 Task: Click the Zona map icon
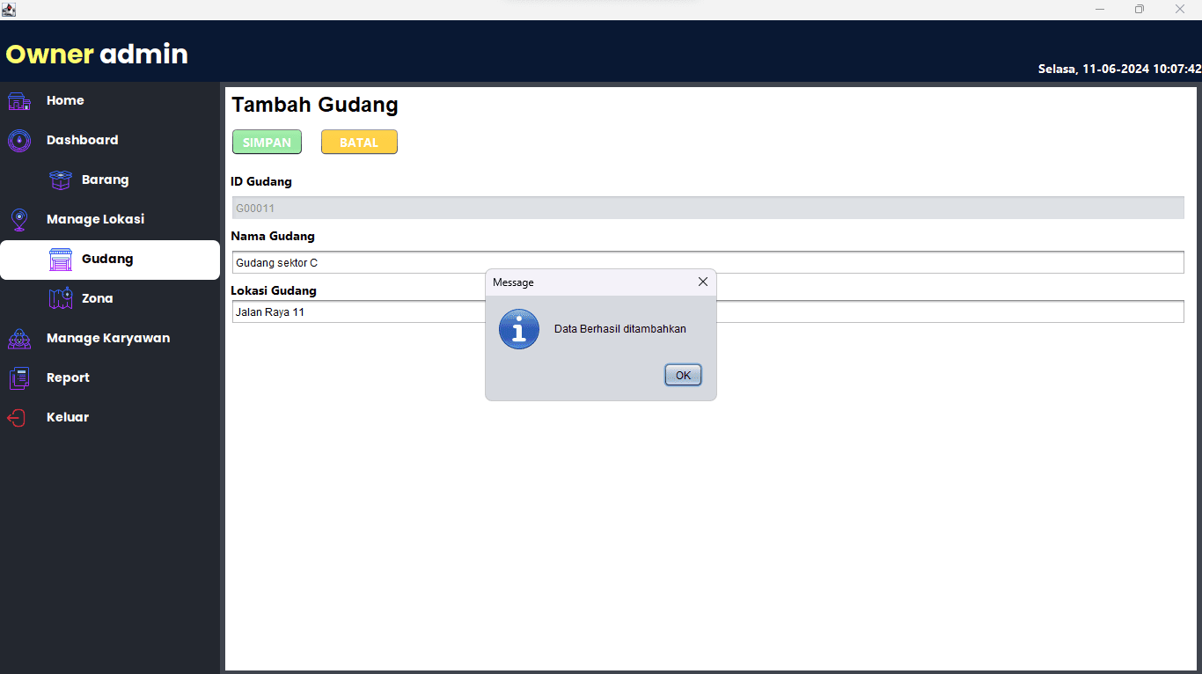coord(60,299)
